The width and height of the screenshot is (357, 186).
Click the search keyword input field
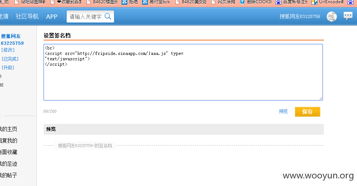coord(86,16)
